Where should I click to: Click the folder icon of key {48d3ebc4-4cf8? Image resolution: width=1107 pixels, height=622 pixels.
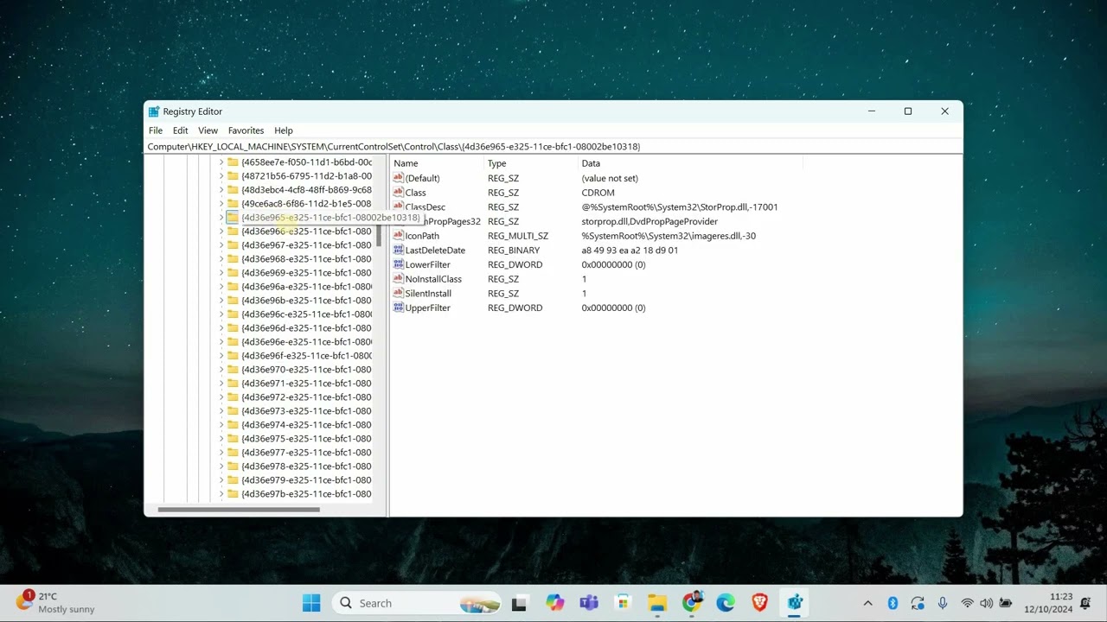[x=233, y=190]
